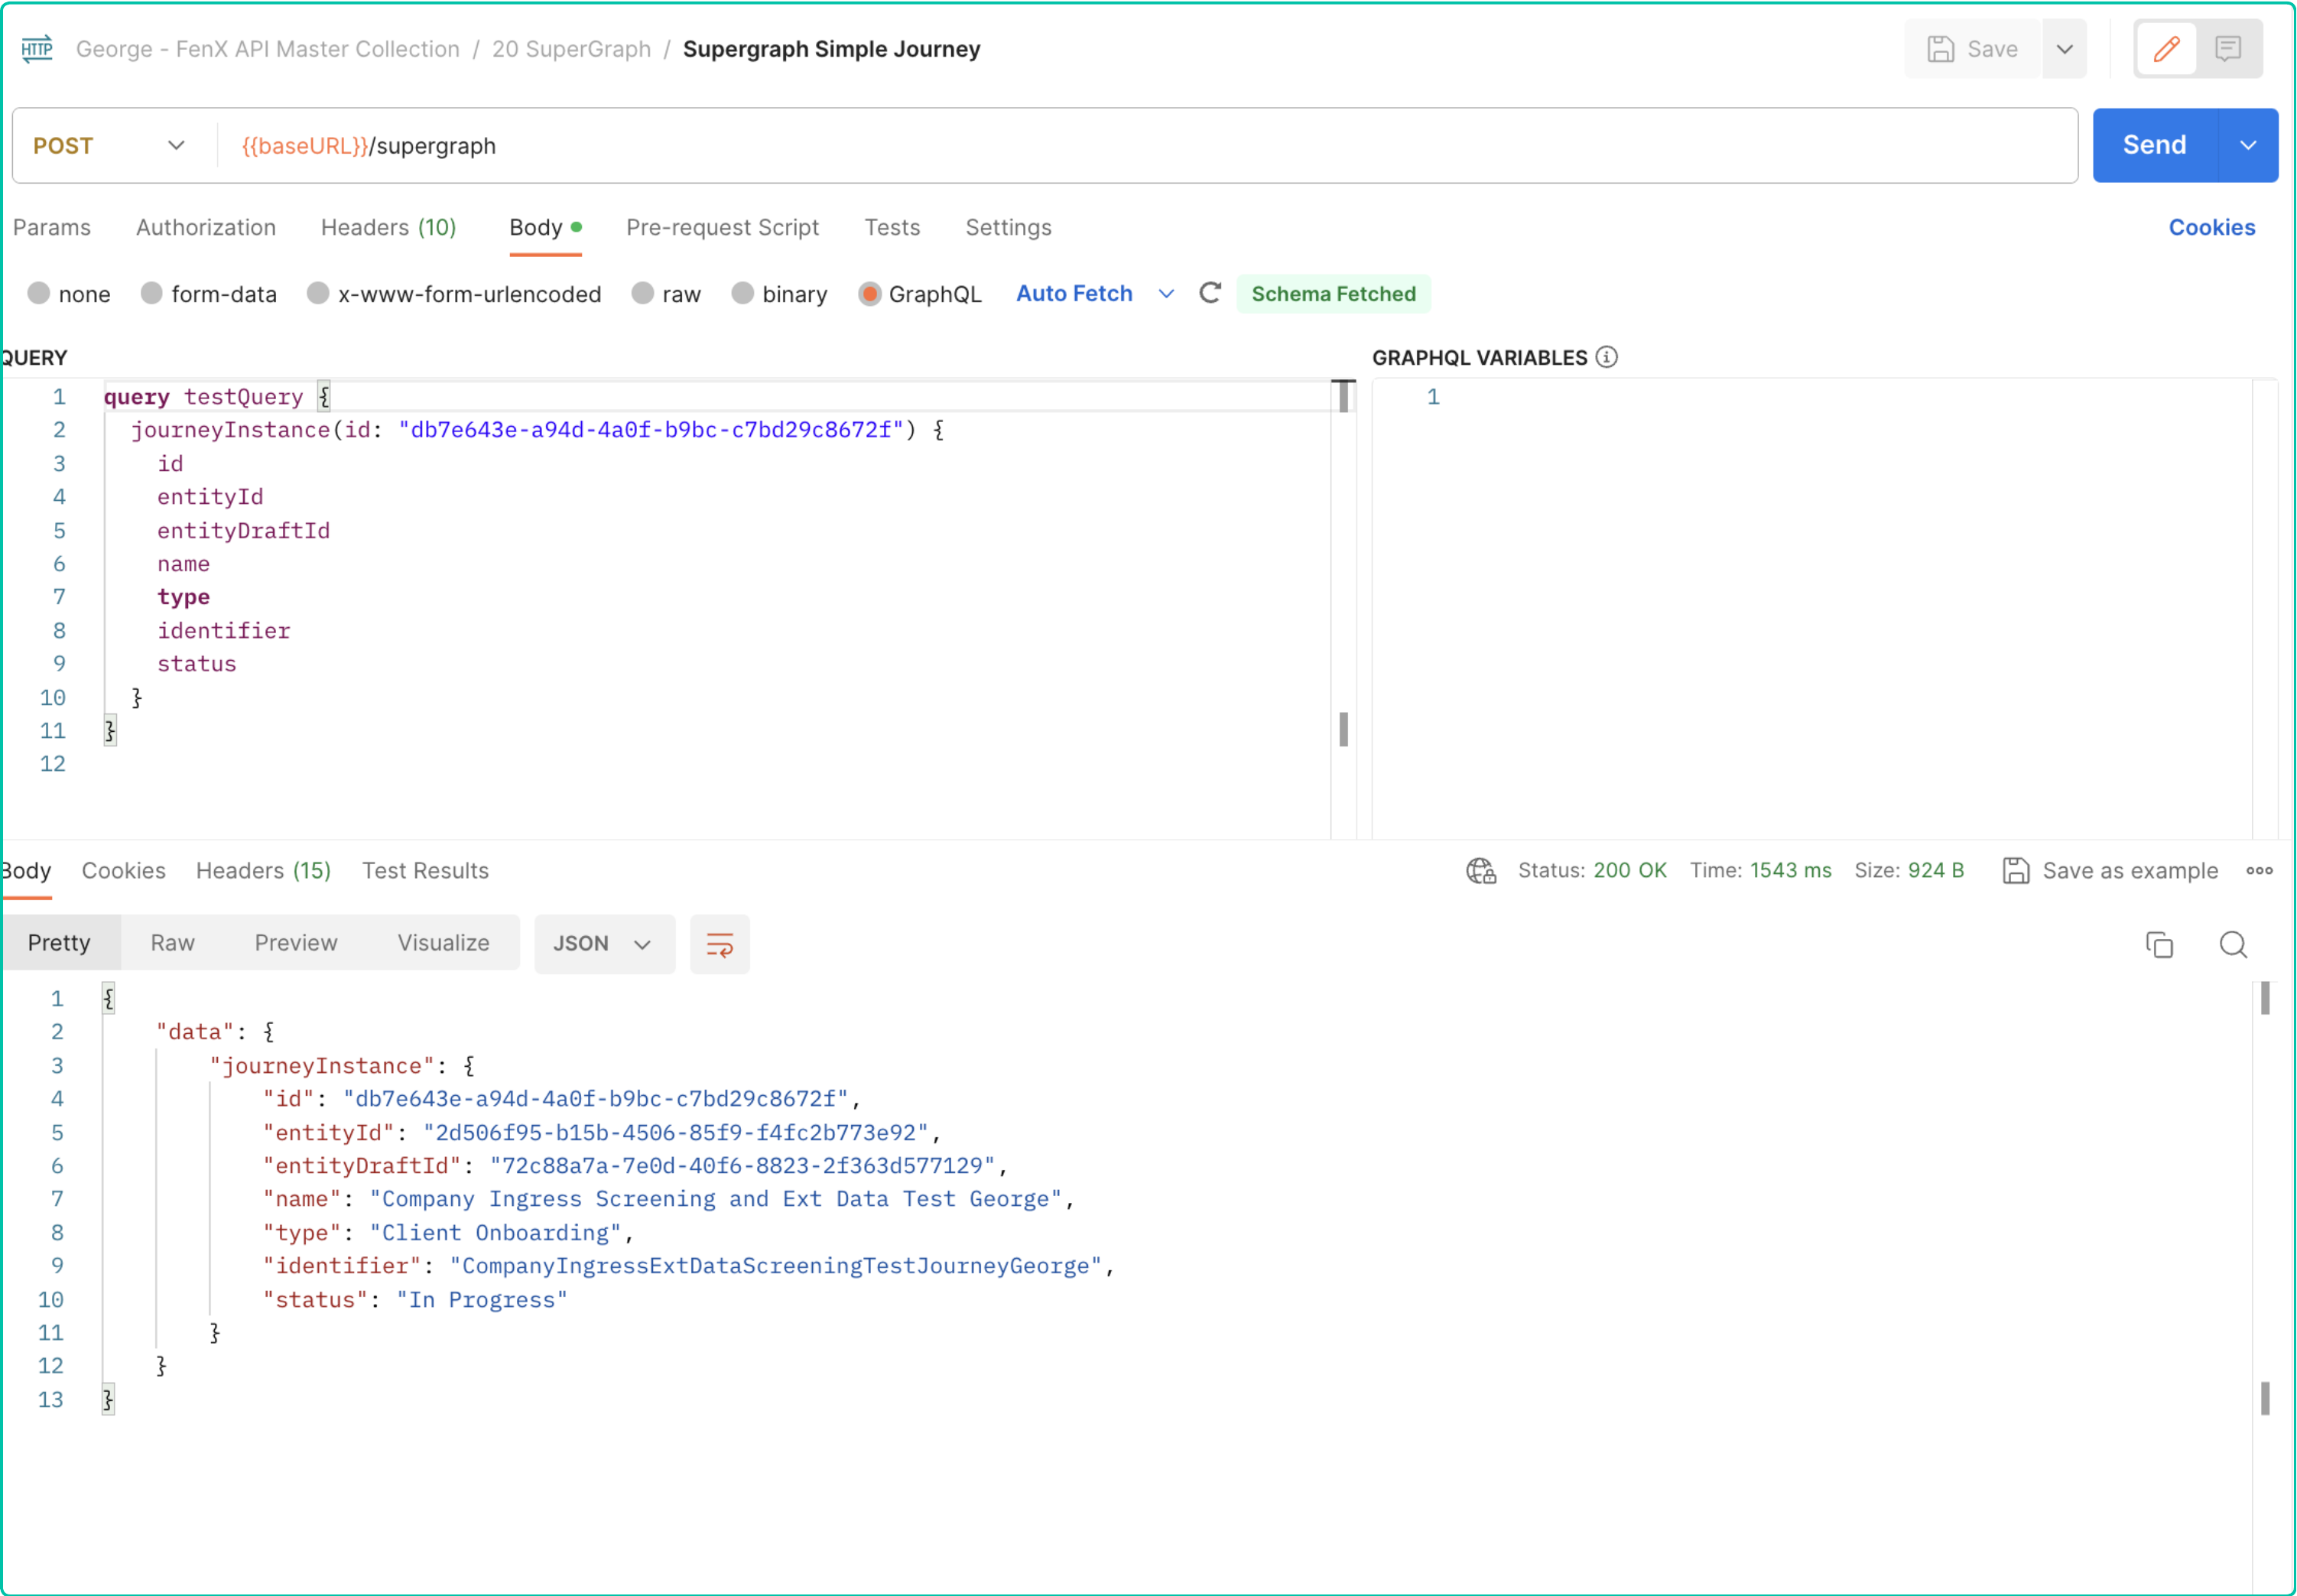The height and width of the screenshot is (1596, 2297).
Task: Click the refresh schema icon
Action: pos(1210,293)
